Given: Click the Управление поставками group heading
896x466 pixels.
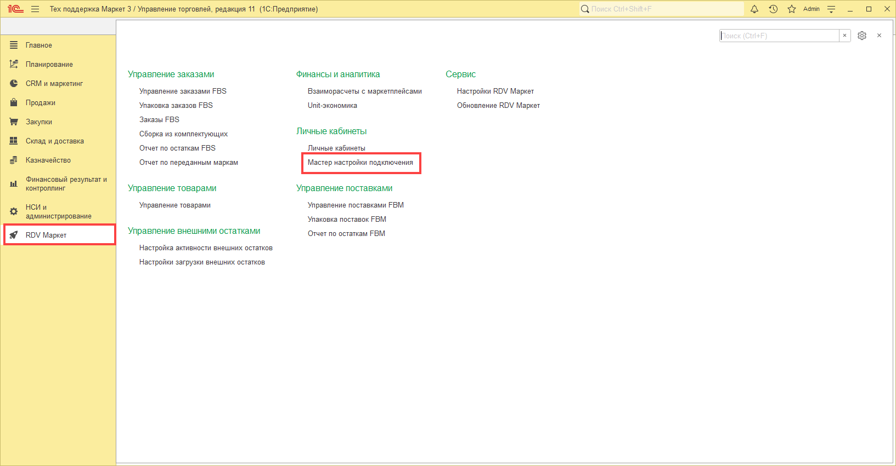Looking at the screenshot, I should click(x=345, y=188).
